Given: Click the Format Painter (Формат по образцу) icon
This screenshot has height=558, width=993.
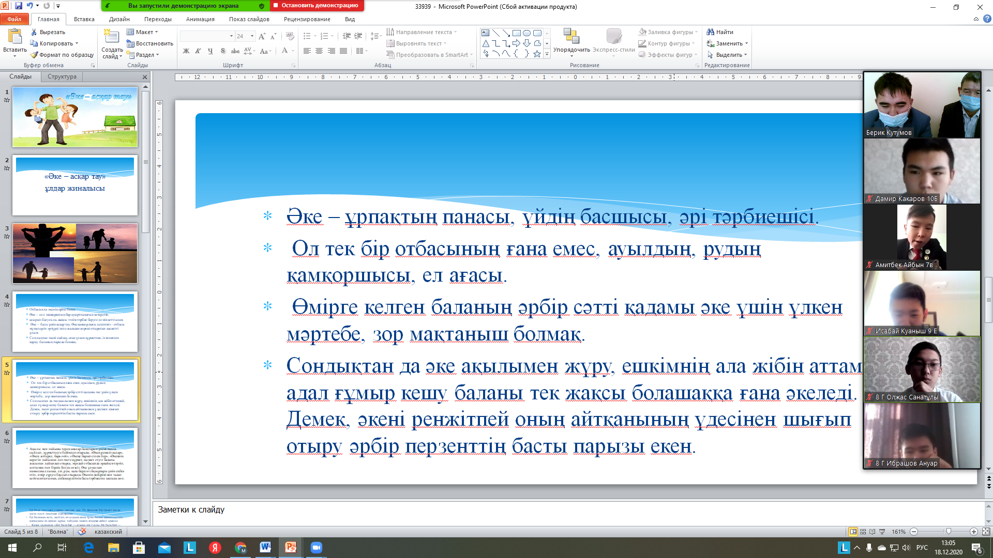Looking at the screenshot, I should [x=34, y=55].
